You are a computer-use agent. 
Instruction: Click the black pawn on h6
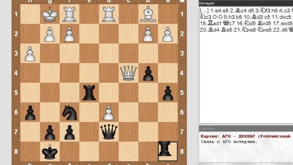pyautogui.click(x=30, y=113)
